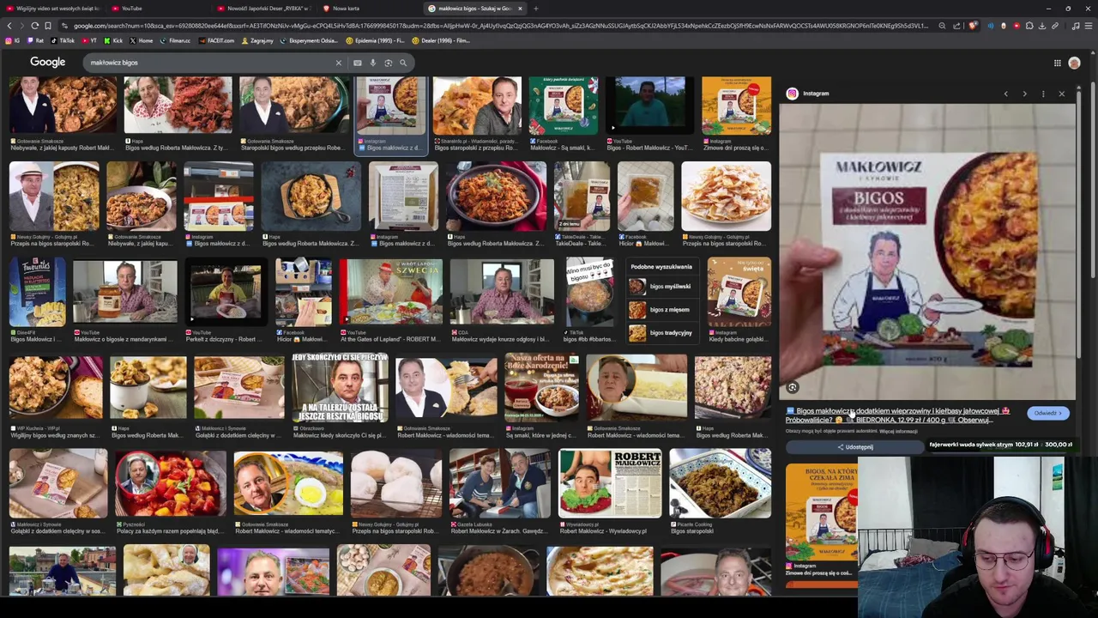Click the Instagram source icon in preview
This screenshot has width=1098, height=618.
point(793,94)
